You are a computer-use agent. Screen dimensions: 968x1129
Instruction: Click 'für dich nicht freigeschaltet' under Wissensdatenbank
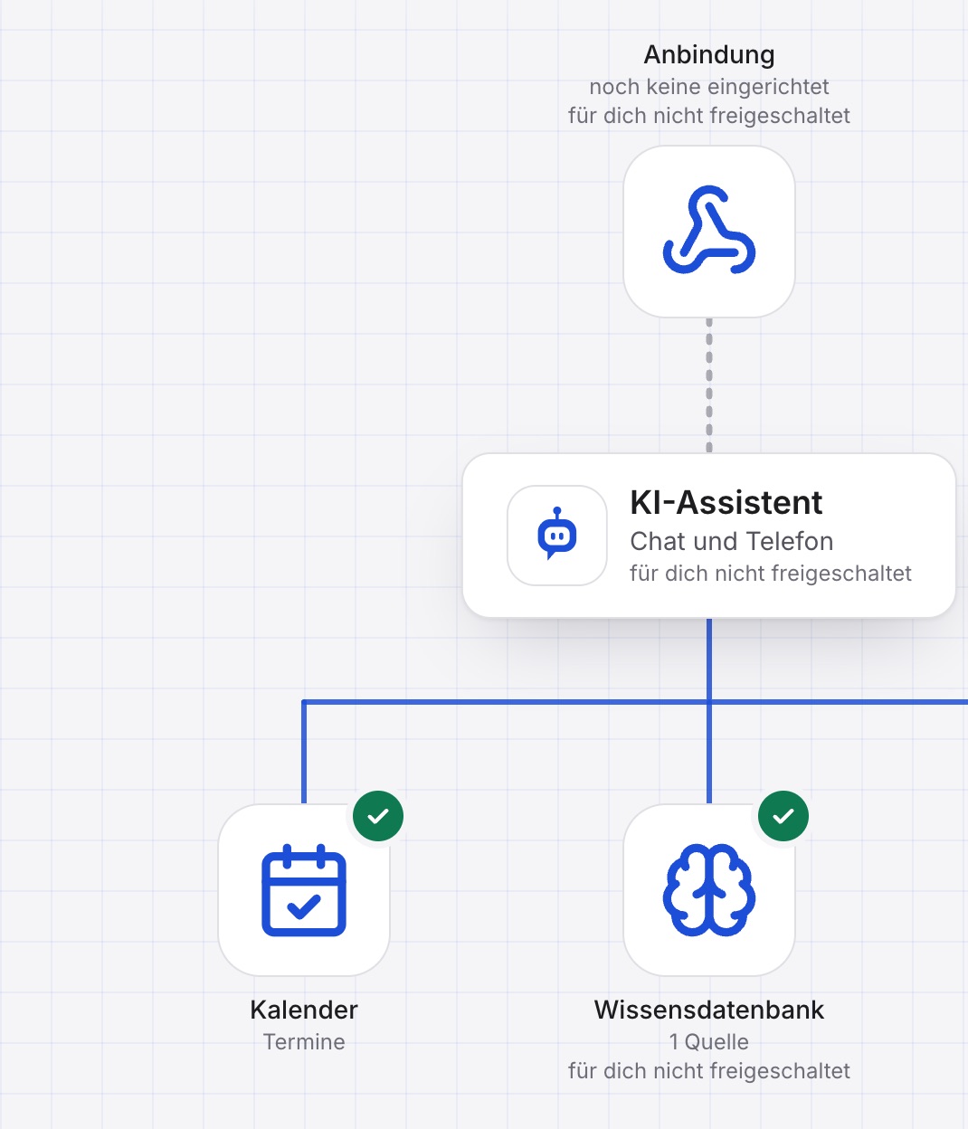709,1071
